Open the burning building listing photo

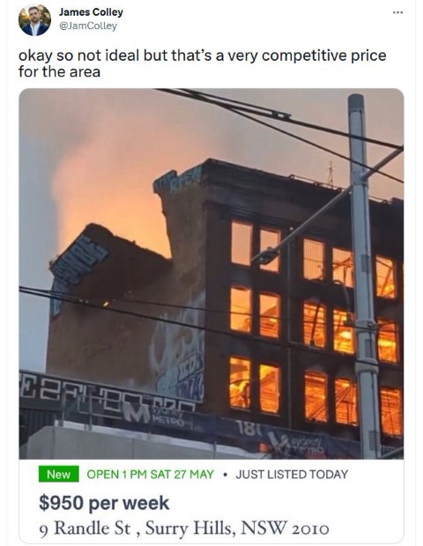[211, 274]
